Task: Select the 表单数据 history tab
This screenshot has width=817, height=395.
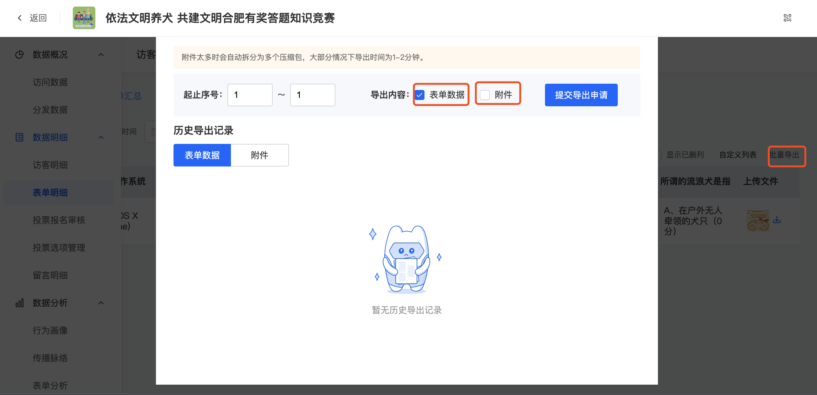Action: [x=202, y=155]
